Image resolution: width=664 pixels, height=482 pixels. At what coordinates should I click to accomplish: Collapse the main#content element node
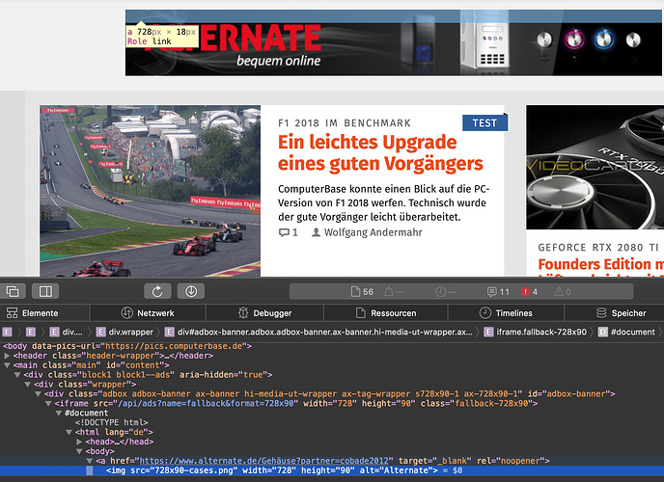[x=8, y=365]
